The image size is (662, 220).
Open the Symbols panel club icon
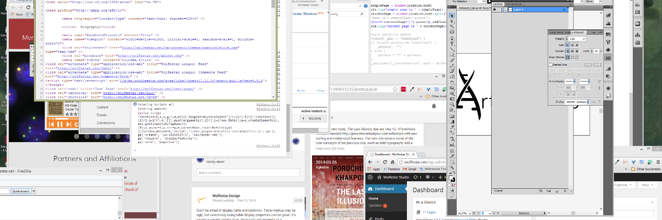point(608,49)
